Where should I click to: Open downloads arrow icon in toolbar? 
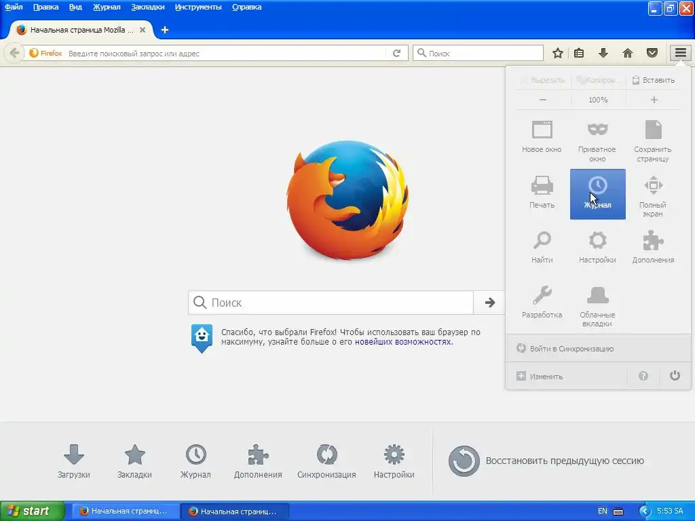603,53
